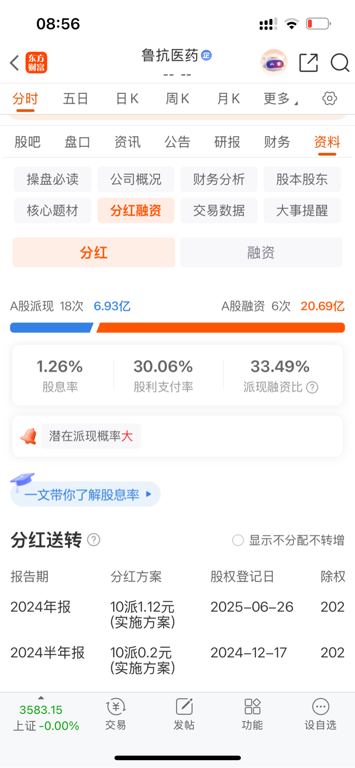Tap the share icon
355x768 pixels.
[308, 63]
